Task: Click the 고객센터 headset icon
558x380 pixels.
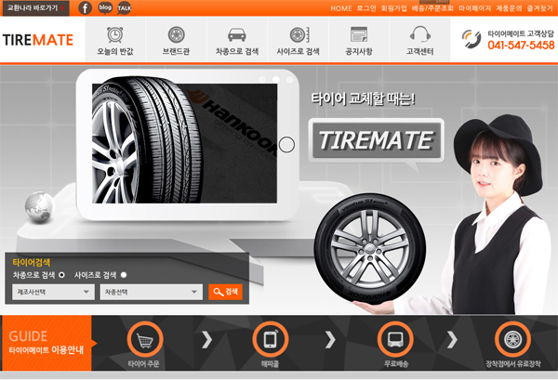Action: (419, 35)
